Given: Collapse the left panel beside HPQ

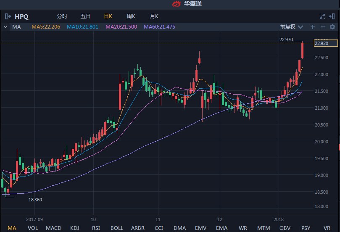Looking at the screenshot, I should point(8,16).
